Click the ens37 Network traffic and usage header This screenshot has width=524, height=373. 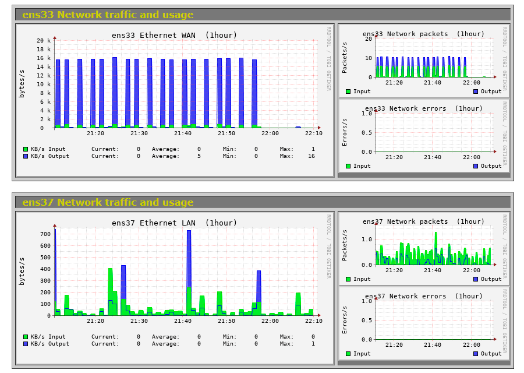pyautogui.click(x=108, y=202)
